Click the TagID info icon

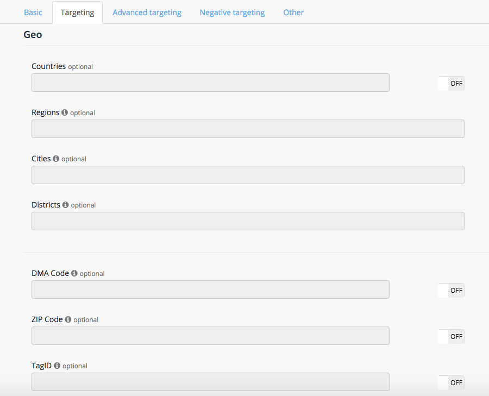57,366
